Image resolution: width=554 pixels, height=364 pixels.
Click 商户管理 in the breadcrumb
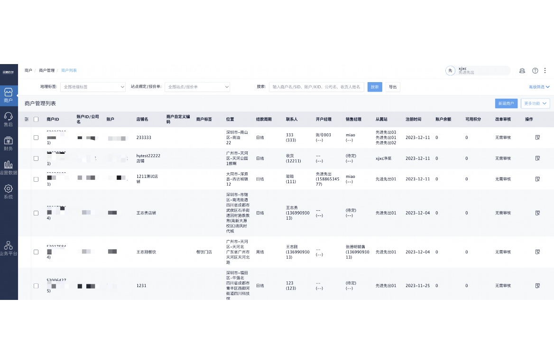(x=47, y=71)
